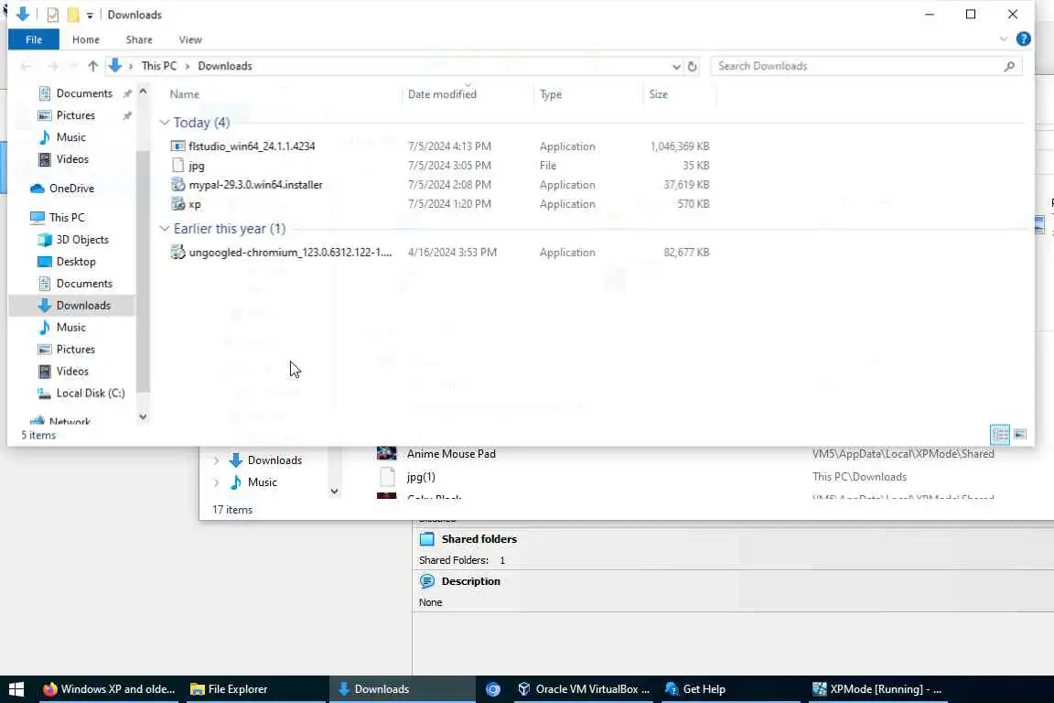Switch to Firefox Windows XP taskbar item
Screen dimensions: 1054x703
point(109,689)
